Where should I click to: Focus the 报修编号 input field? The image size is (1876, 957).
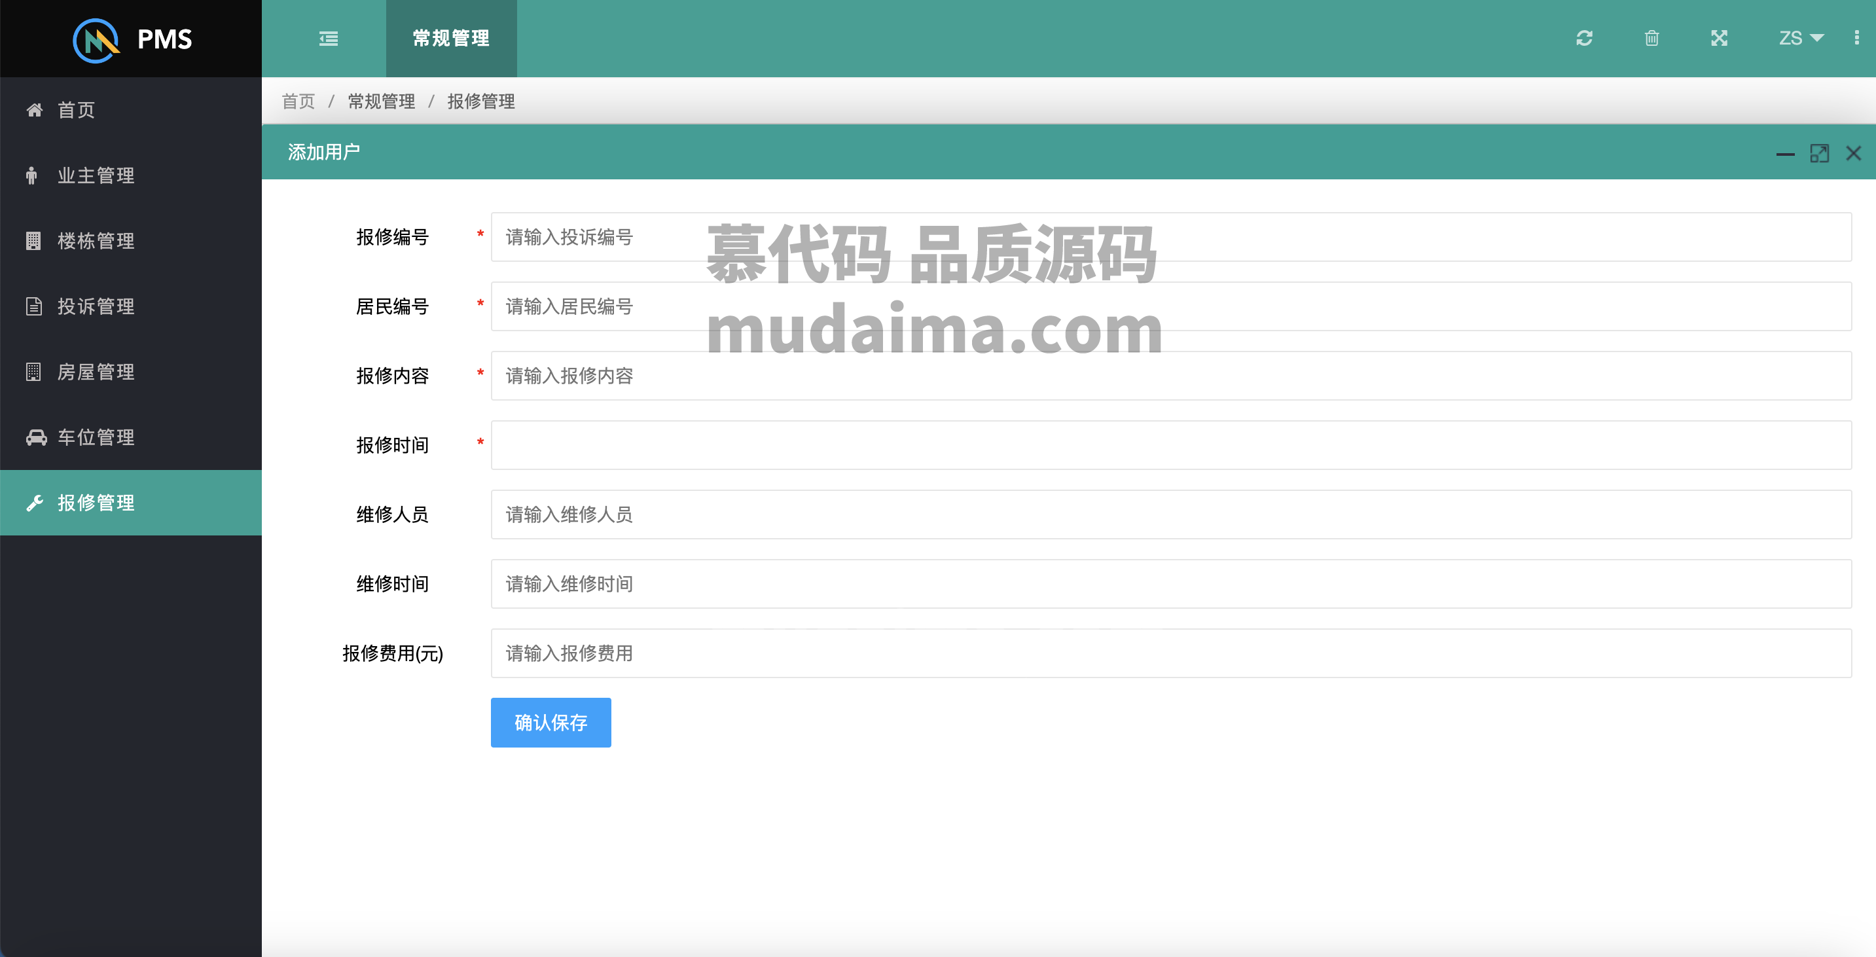click(1171, 237)
